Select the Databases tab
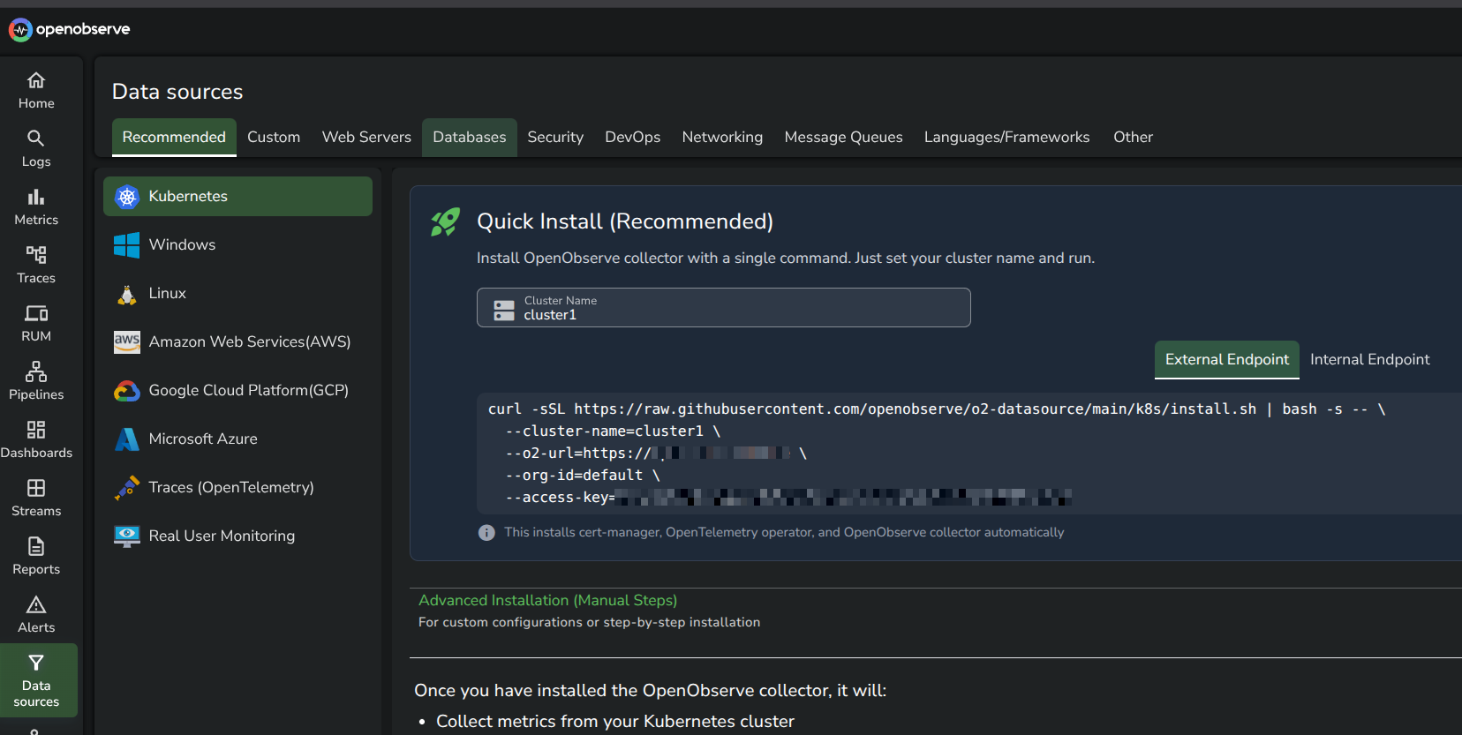Image resolution: width=1462 pixels, height=735 pixels. (x=469, y=138)
